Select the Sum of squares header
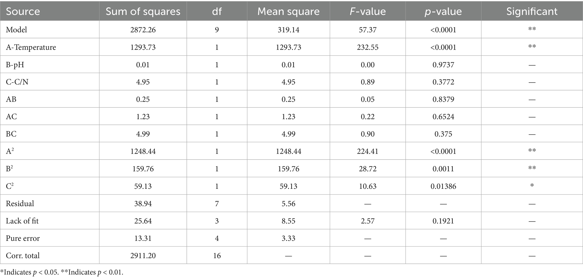The width and height of the screenshot is (583, 279). tap(143, 12)
